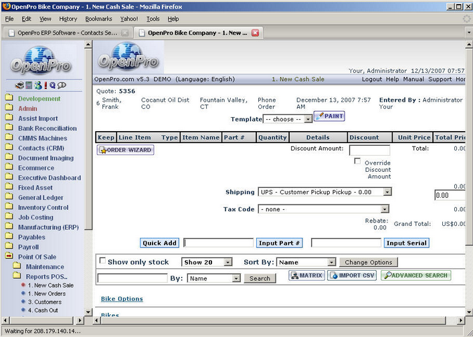This screenshot has width=473, height=337.
Task: Click the Document Imaging folder icon
Action: [x=9, y=157]
